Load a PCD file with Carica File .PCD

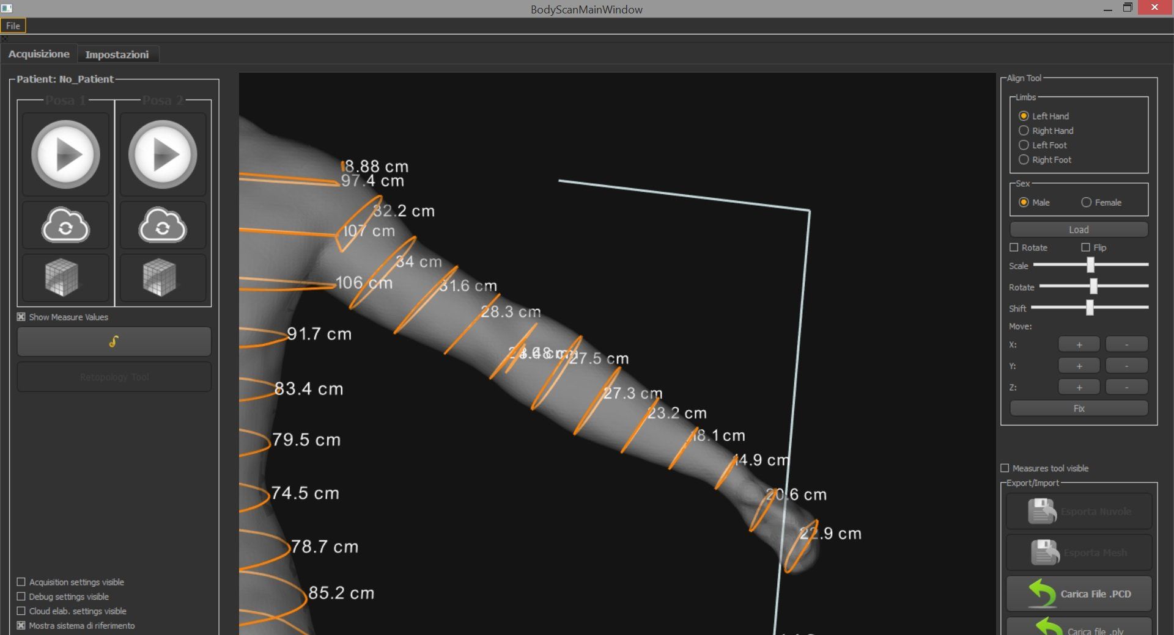point(1079,593)
